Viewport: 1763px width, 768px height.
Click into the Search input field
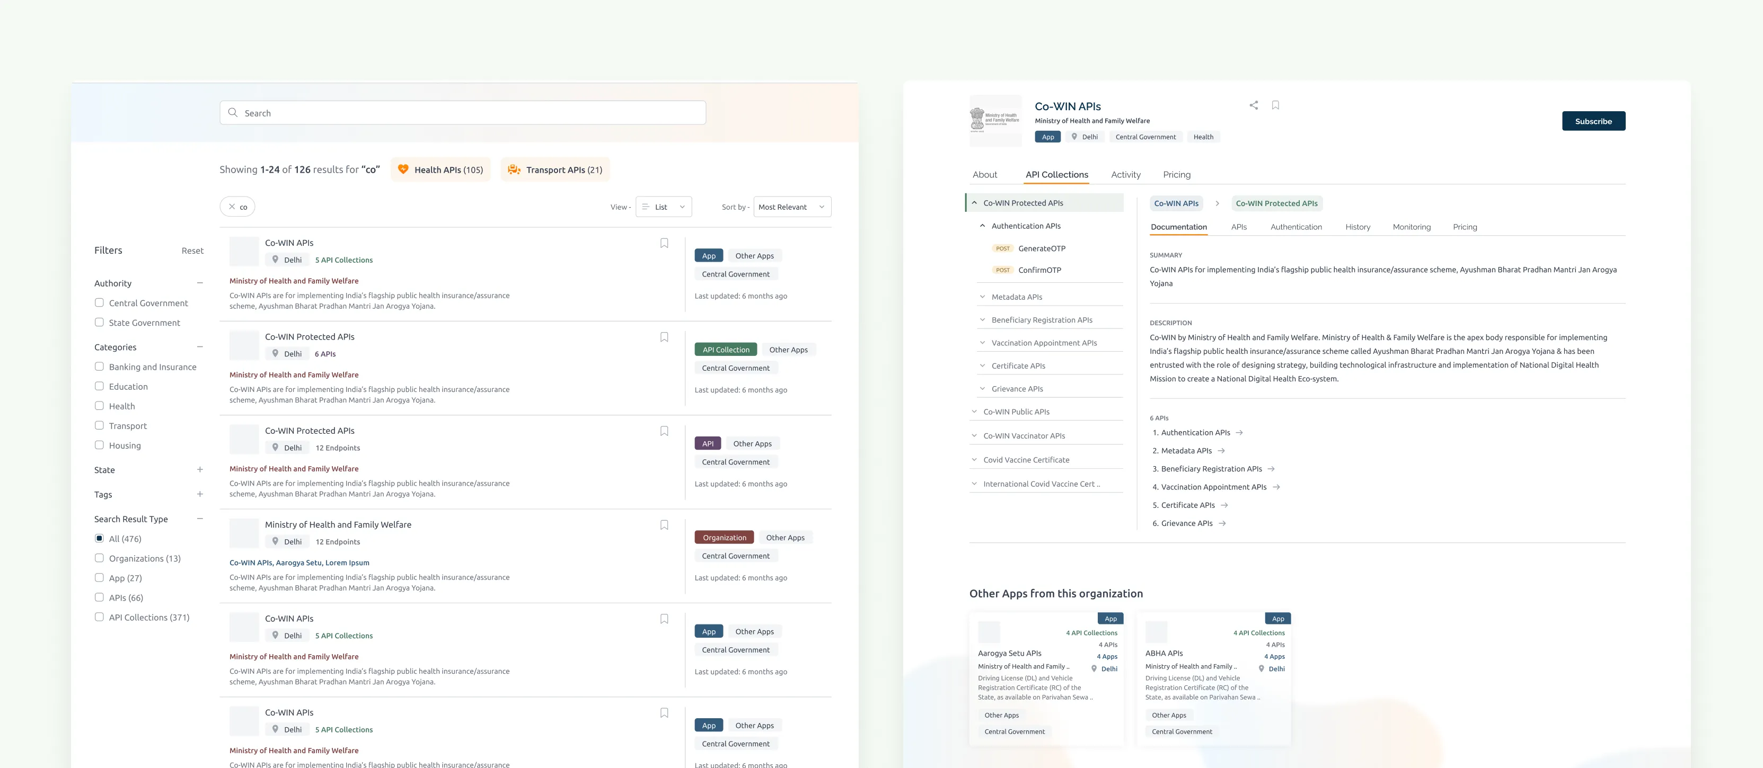pyautogui.click(x=463, y=113)
